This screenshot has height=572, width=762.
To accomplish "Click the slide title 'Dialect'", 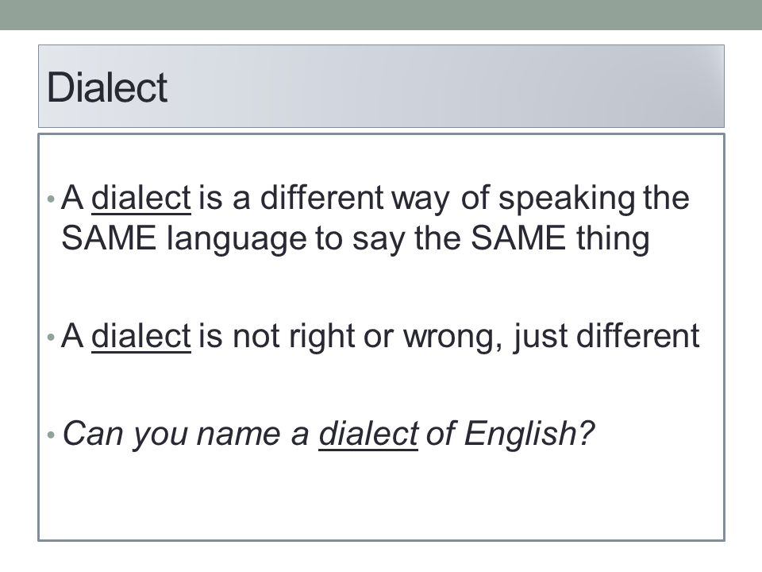I will (107, 87).
